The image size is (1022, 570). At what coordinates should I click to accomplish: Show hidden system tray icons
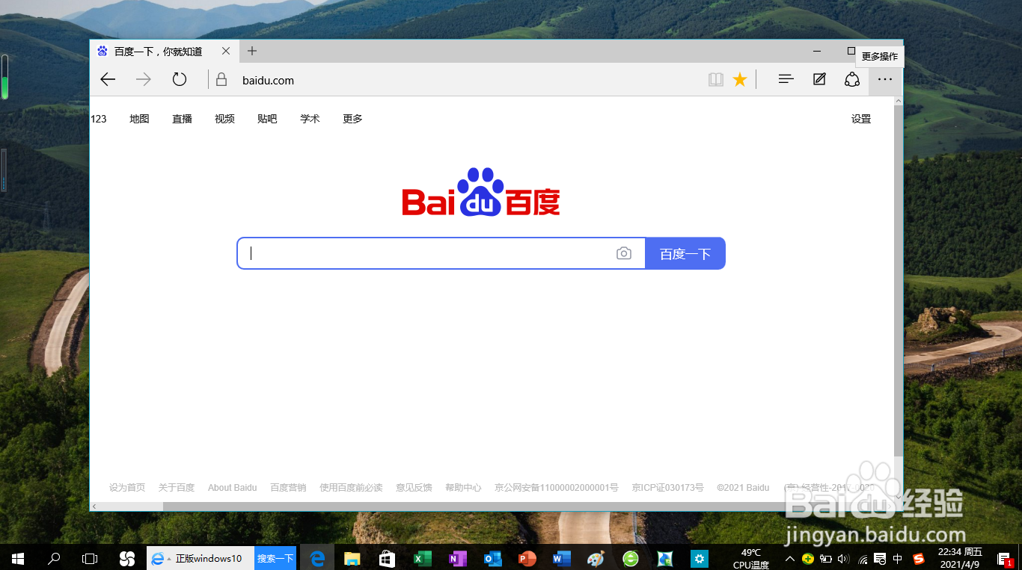[789, 558]
